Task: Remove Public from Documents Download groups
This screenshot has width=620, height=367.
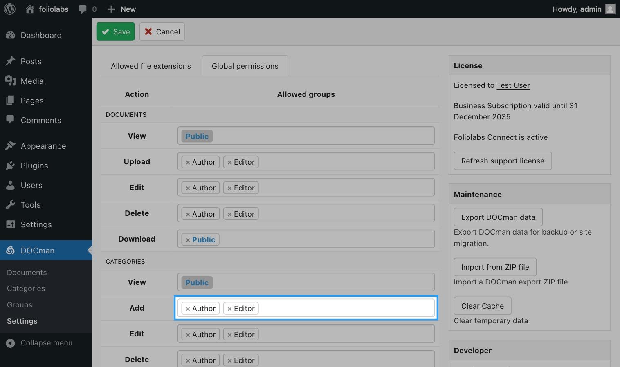Action: (x=188, y=240)
